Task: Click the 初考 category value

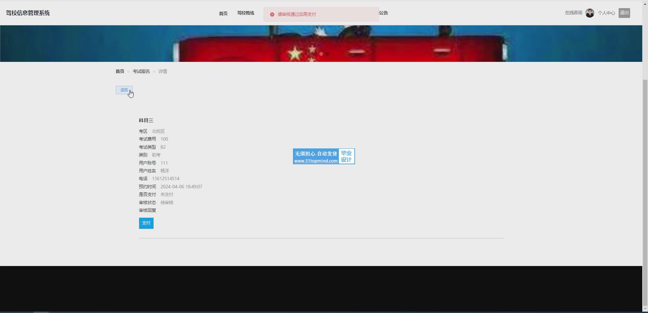Action: [156, 155]
